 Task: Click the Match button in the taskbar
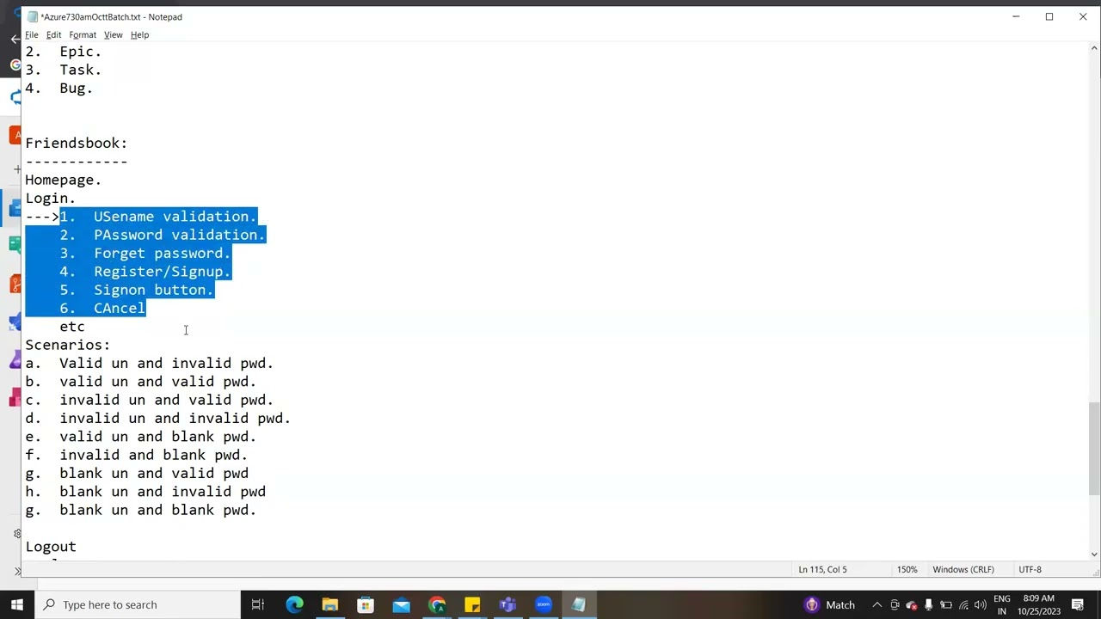click(x=830, y=604)
